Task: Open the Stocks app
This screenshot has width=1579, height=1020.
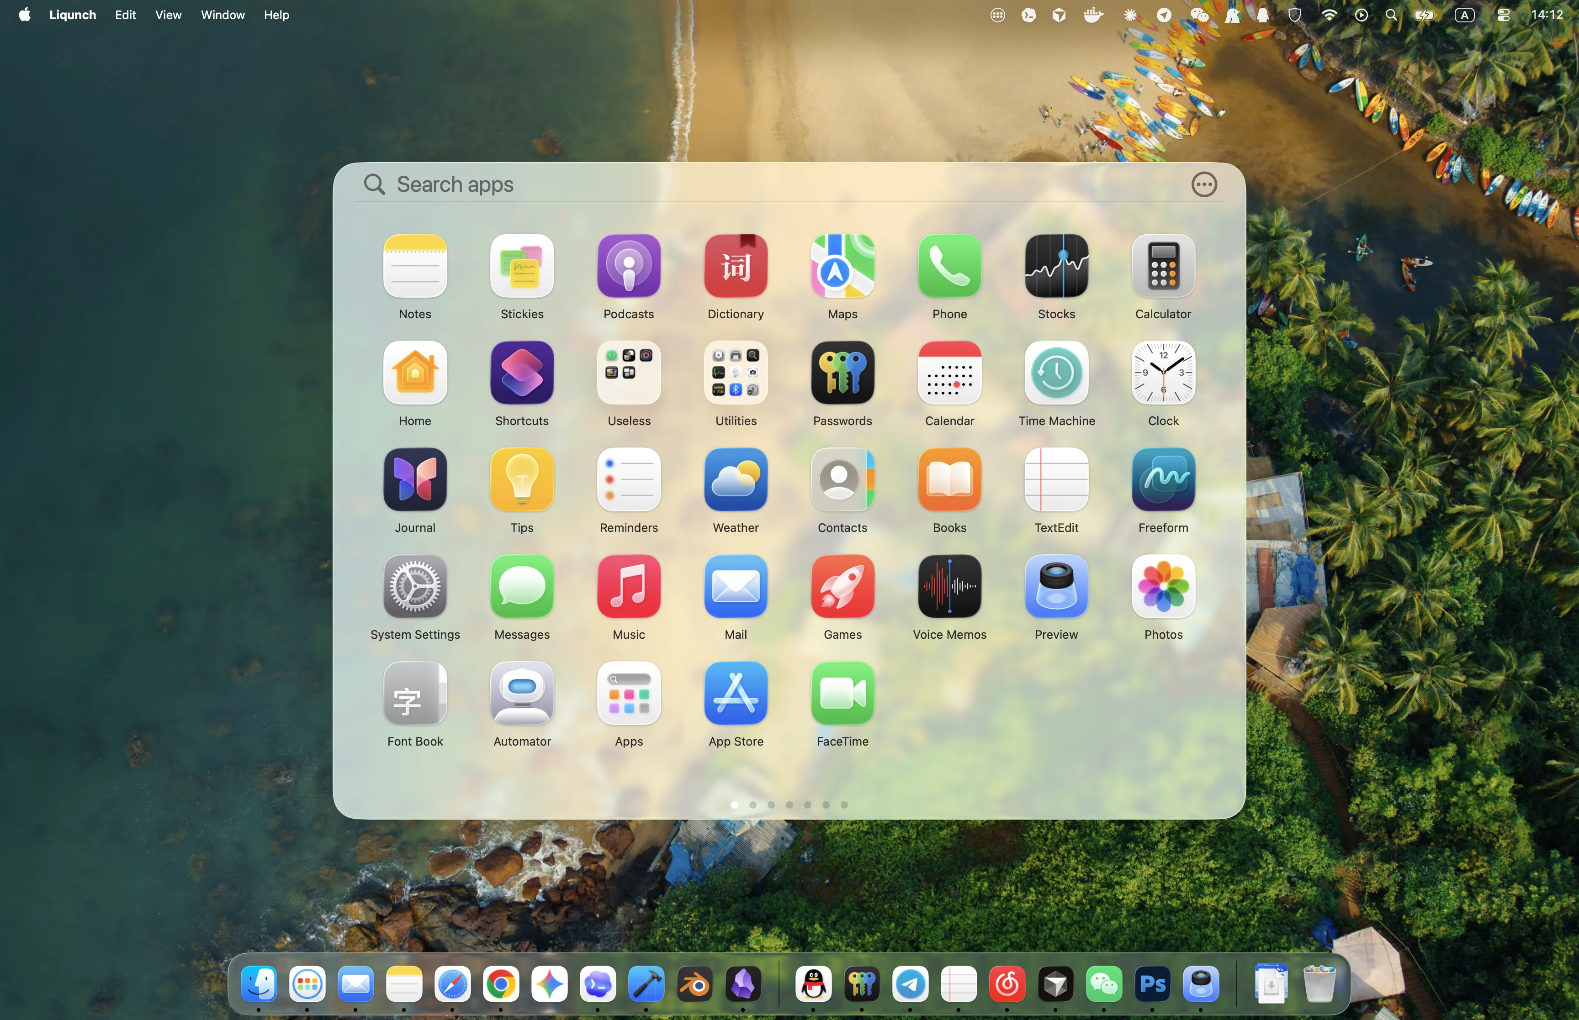Action: coord(1056,266)
